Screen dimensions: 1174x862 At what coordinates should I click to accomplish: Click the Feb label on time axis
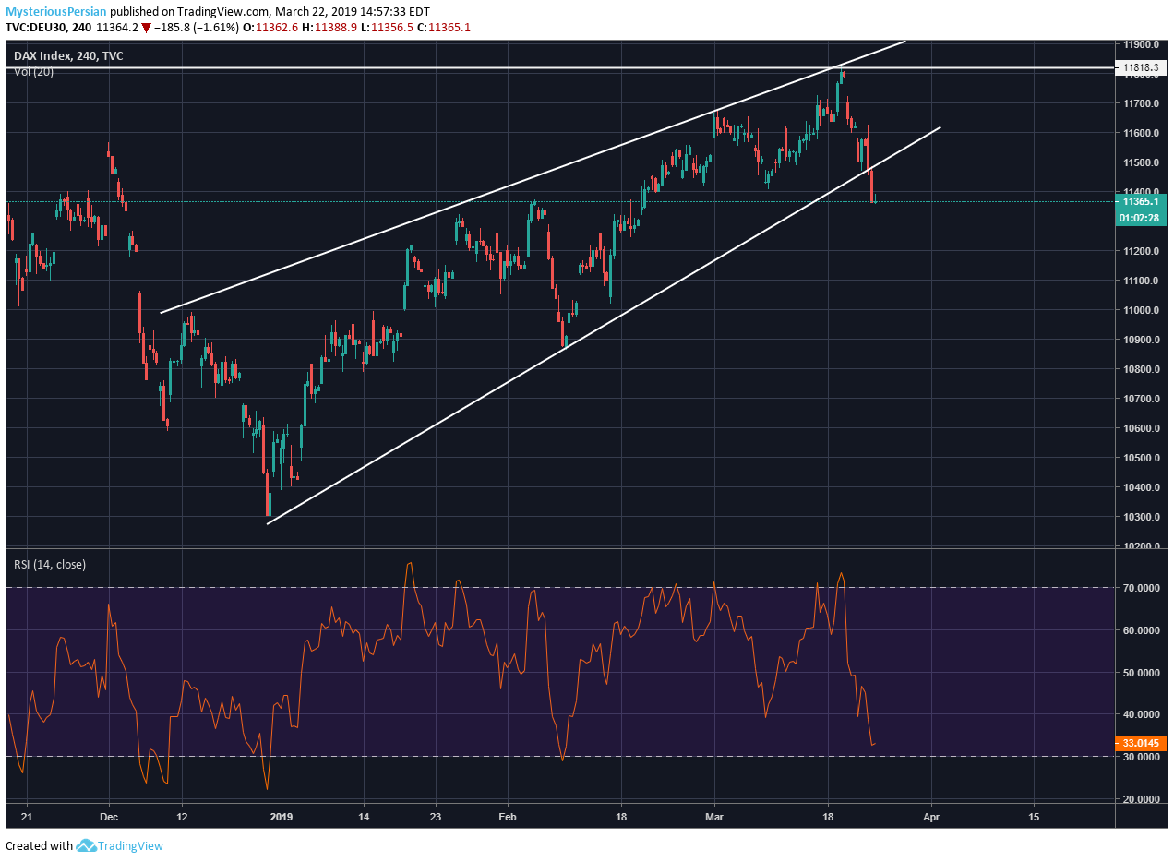pyautogui.click(x=507, y=817)
